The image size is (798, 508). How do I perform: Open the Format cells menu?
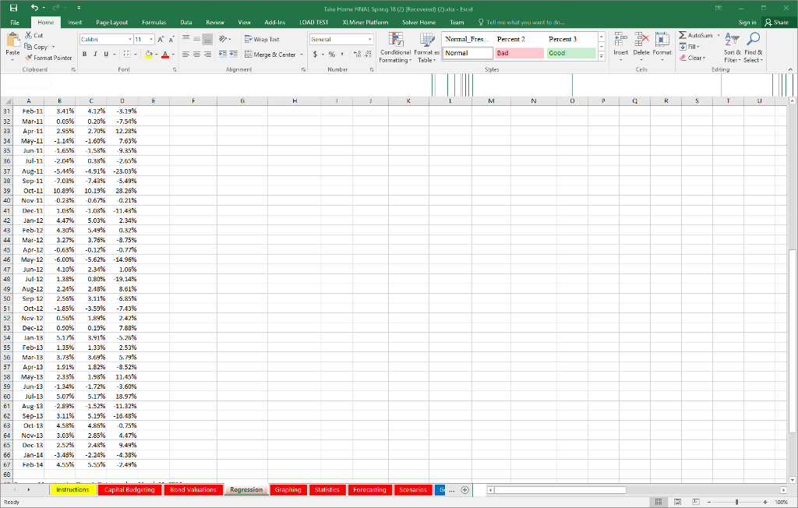(x=662, y=46)
